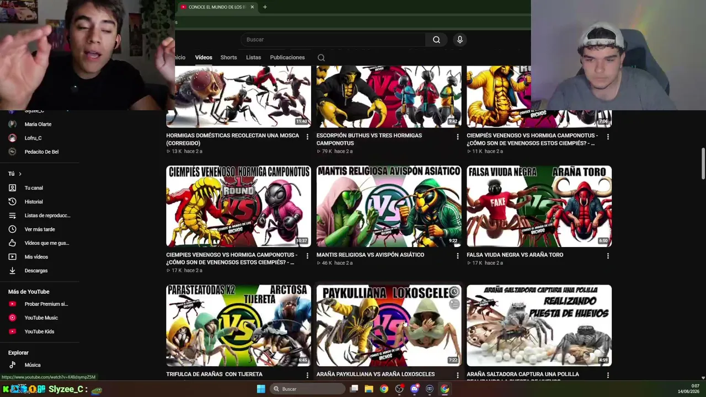This screenshot has height=397, width=706.
Task: Open options for top-right Ciempiés venenoso video
Action: [x=608, y=137]
